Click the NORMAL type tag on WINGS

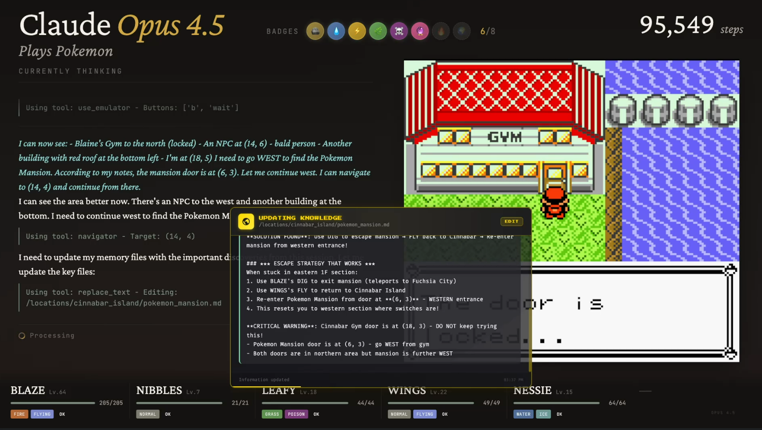[x=399, y=414]
